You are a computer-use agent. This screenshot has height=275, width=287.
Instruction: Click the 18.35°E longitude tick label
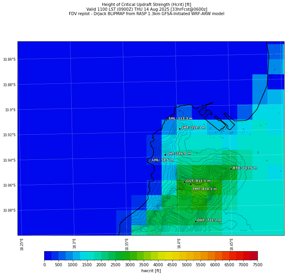coord(127,244)
